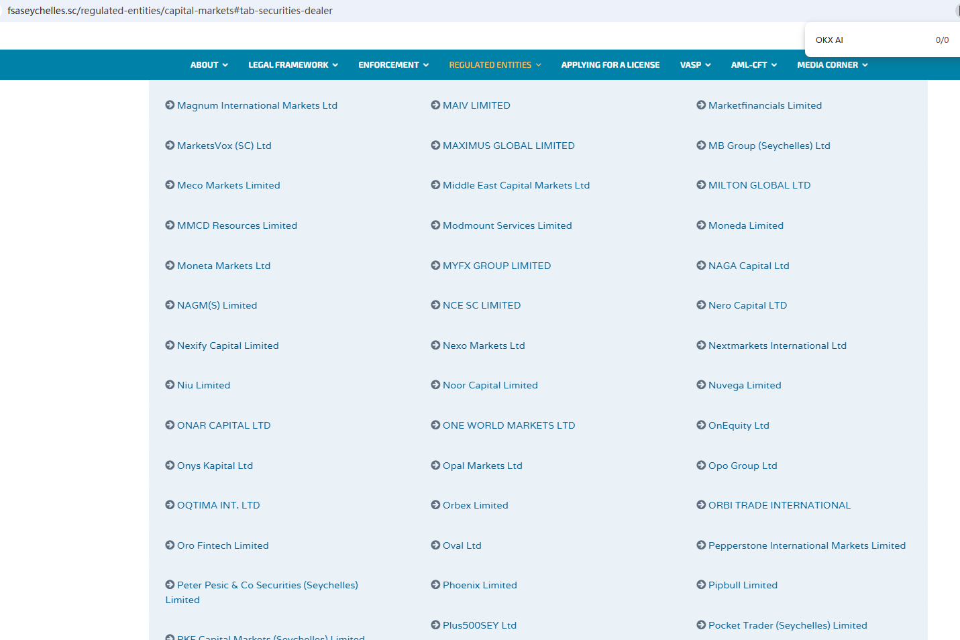
Task: Select arrow icon beside MAXIMUS GLOBAL LIMITED
Action: (435, 146)
